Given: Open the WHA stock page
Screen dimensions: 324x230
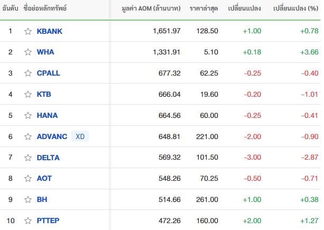Looking at the screenshot, I should tap(45, 52).
